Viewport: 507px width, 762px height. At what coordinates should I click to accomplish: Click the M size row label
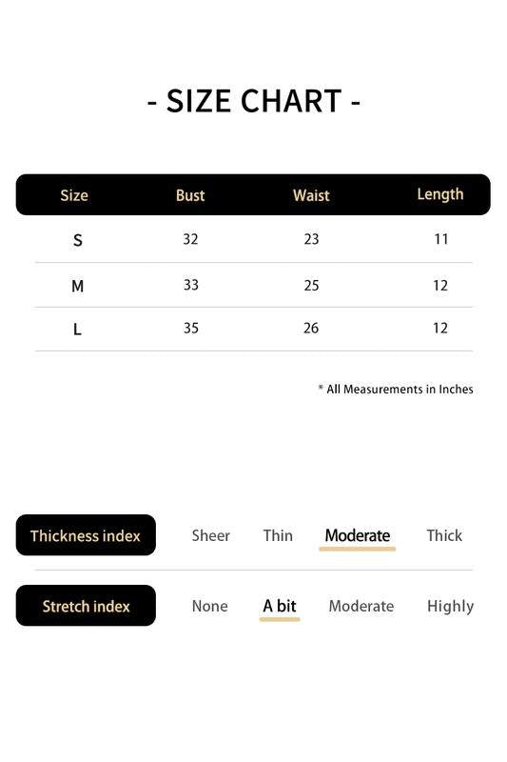(x=78, y=286)
